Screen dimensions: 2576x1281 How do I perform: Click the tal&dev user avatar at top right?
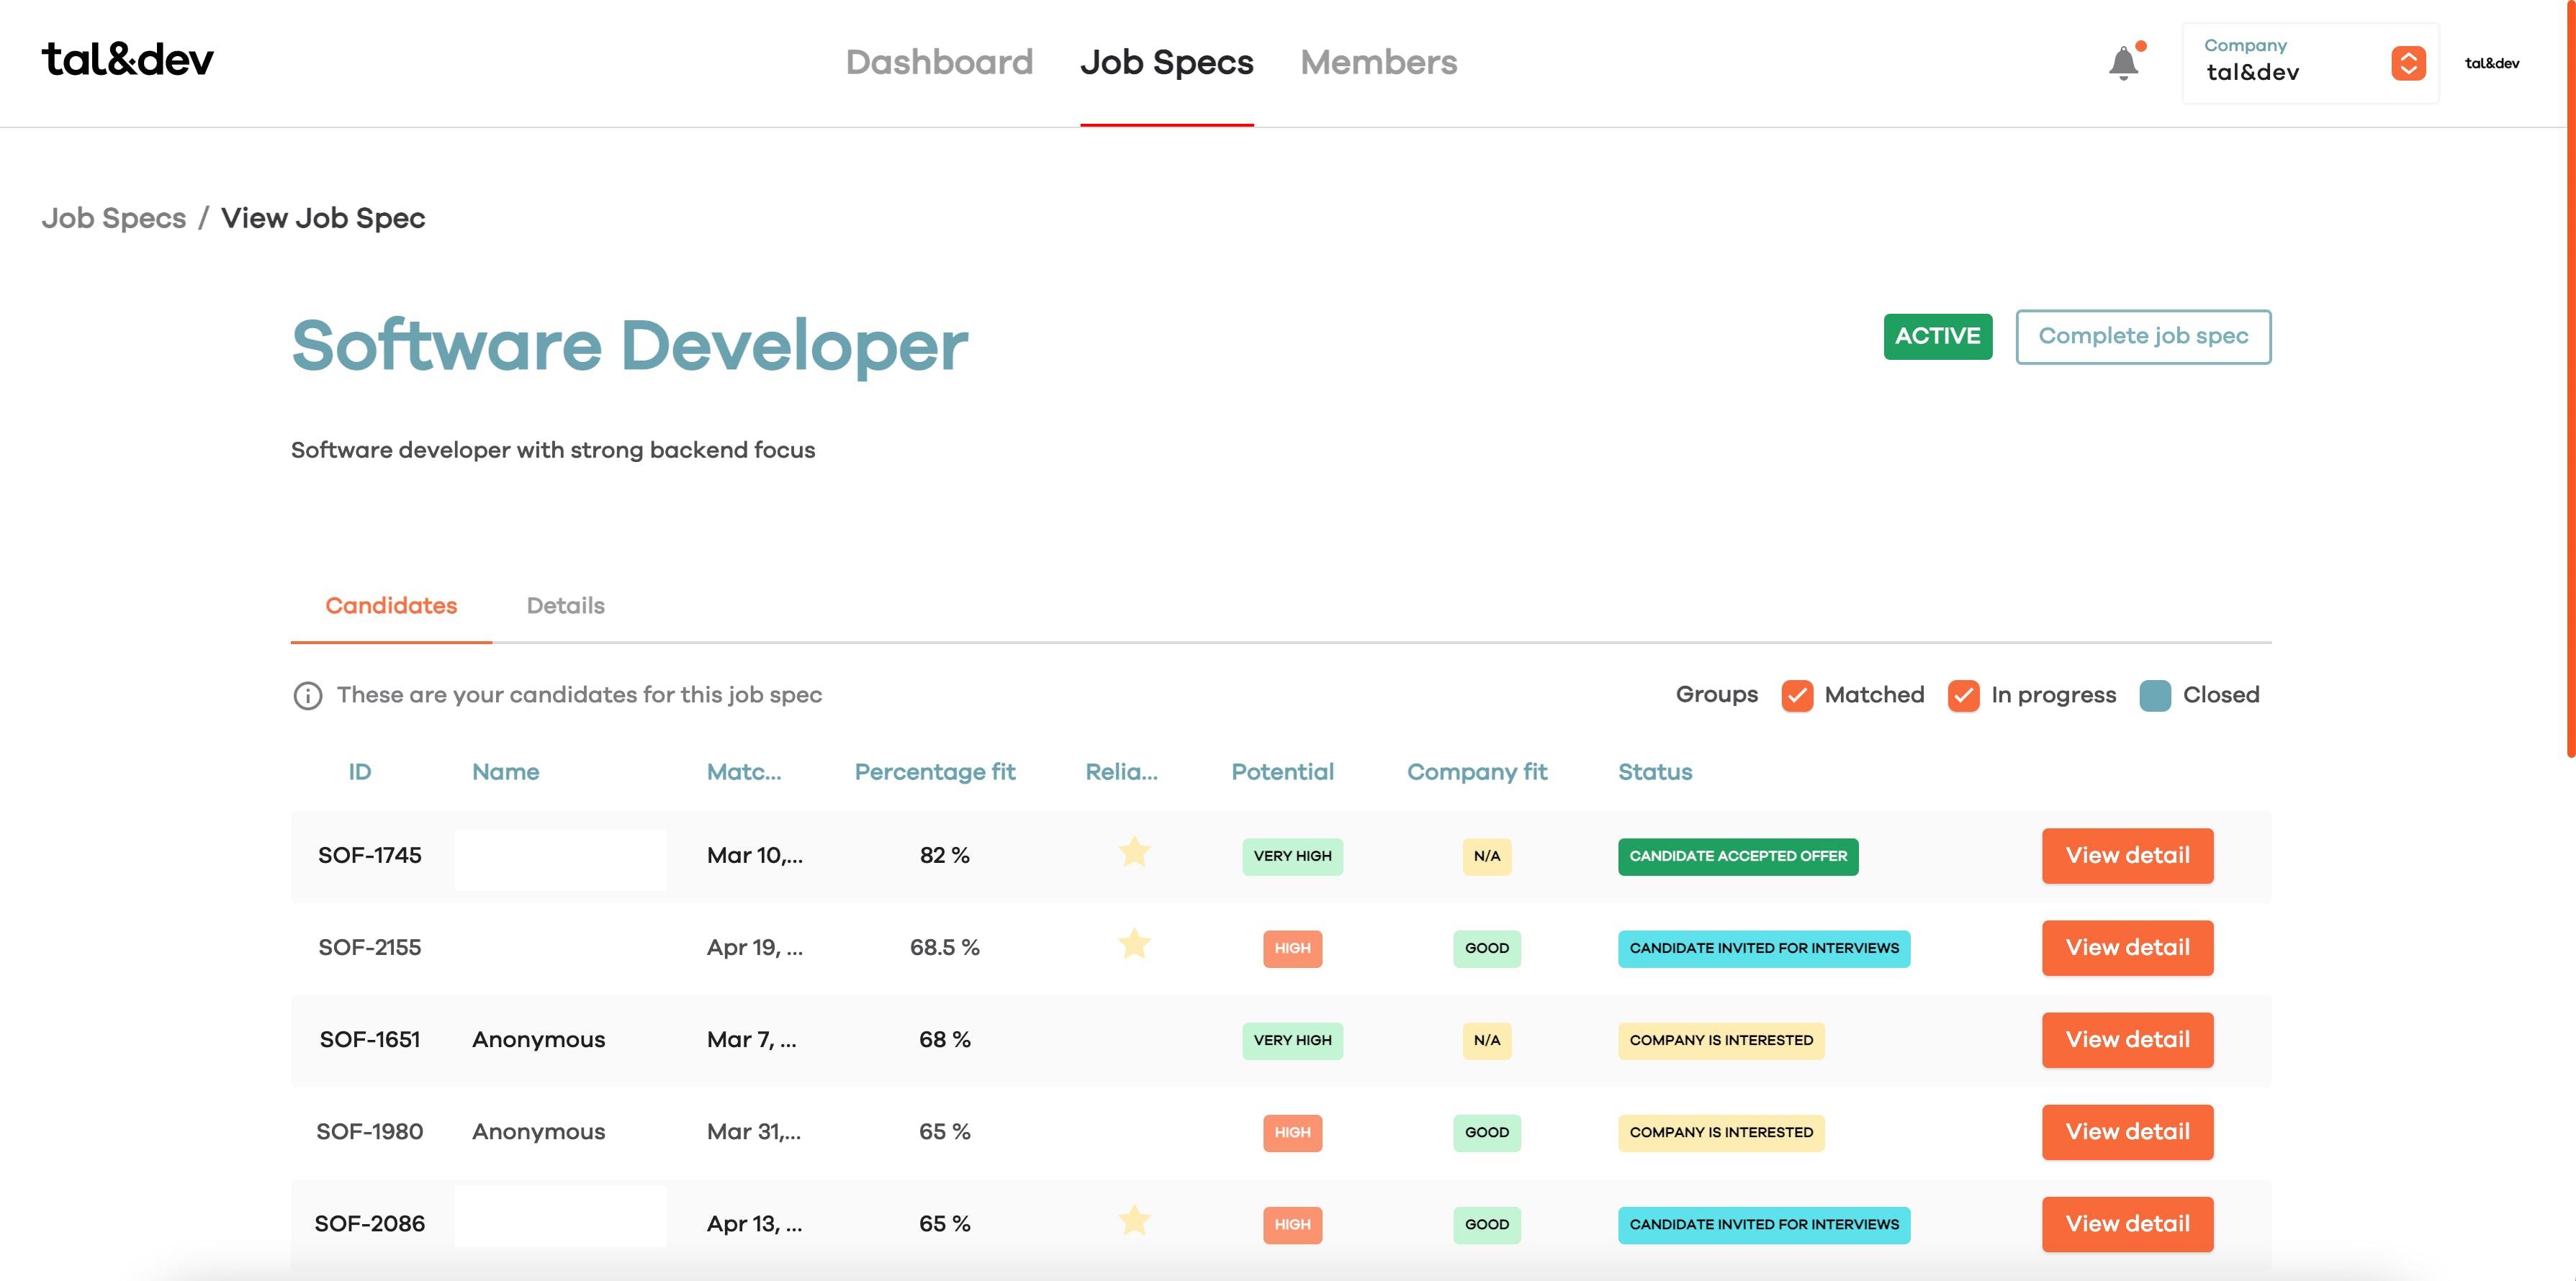pos(2491,63)
